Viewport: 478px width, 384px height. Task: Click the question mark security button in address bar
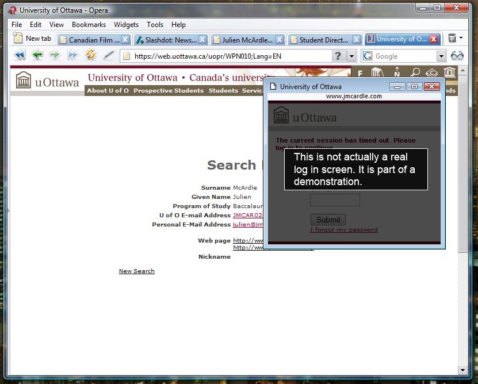pyautogui.click(x=338, y=56)
